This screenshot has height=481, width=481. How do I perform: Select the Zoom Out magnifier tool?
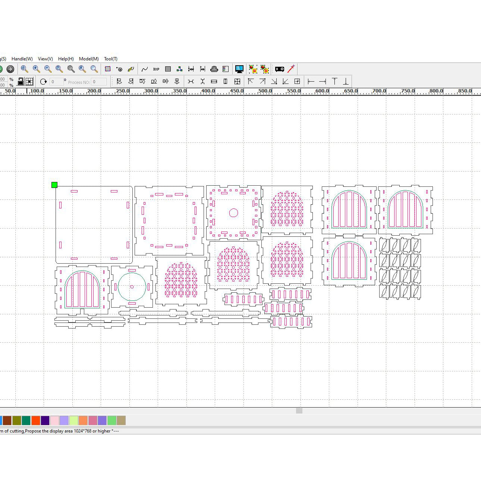coord(47,69)
